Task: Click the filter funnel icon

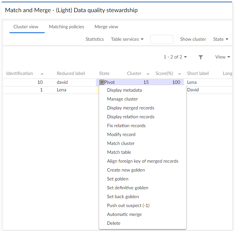Action: 201,57
